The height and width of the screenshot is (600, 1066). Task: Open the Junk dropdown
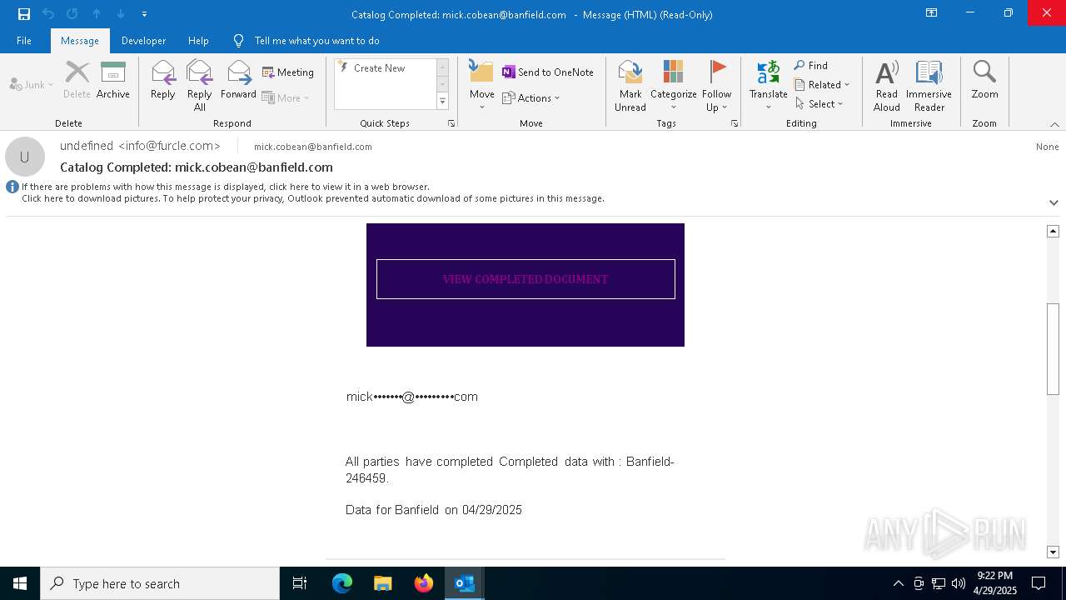pos(32,84)
